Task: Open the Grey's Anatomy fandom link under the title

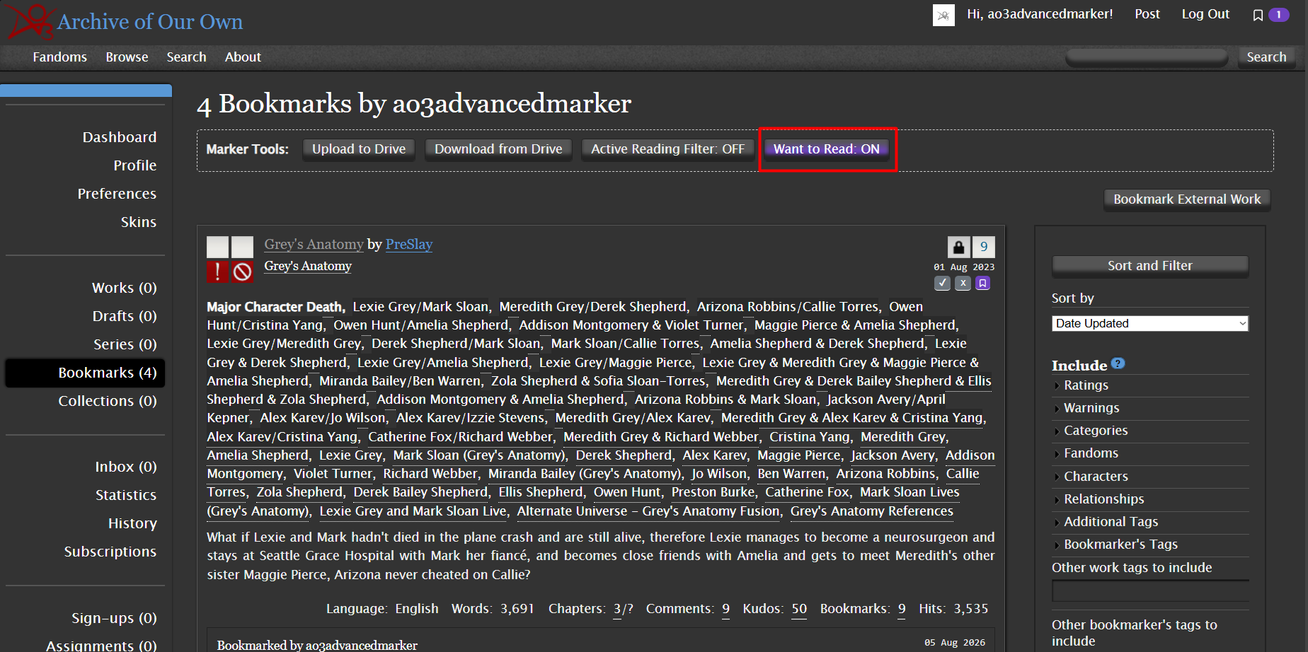Action: pos(308,266)
